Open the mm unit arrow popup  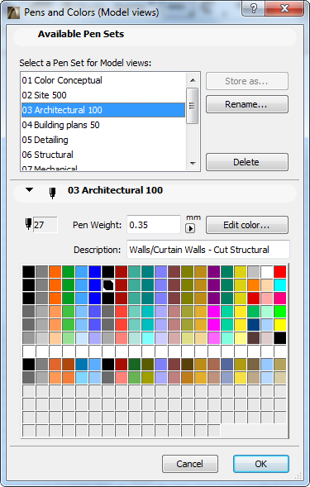click(x=190, y=228)
